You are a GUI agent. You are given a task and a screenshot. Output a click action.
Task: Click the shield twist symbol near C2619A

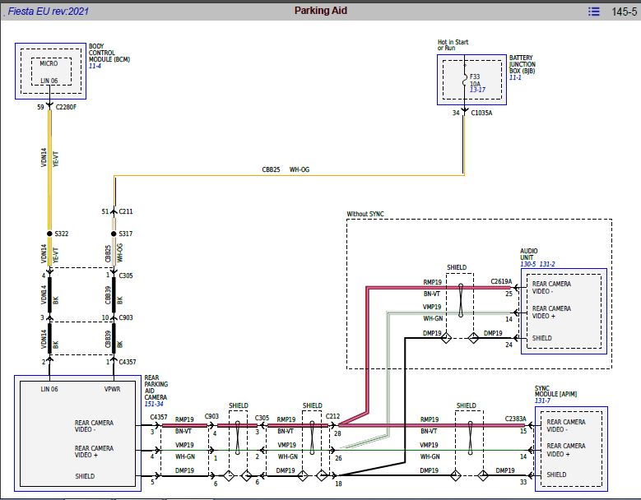click(461, 300)
